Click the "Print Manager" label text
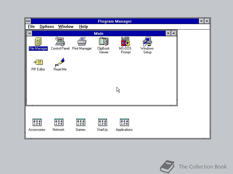Viewport: 233px width, 174px height. (x=82, y=48)
